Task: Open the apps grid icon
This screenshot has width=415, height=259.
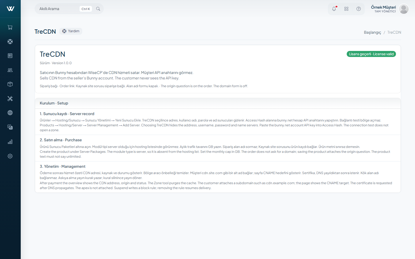Action: click(346, 9)
